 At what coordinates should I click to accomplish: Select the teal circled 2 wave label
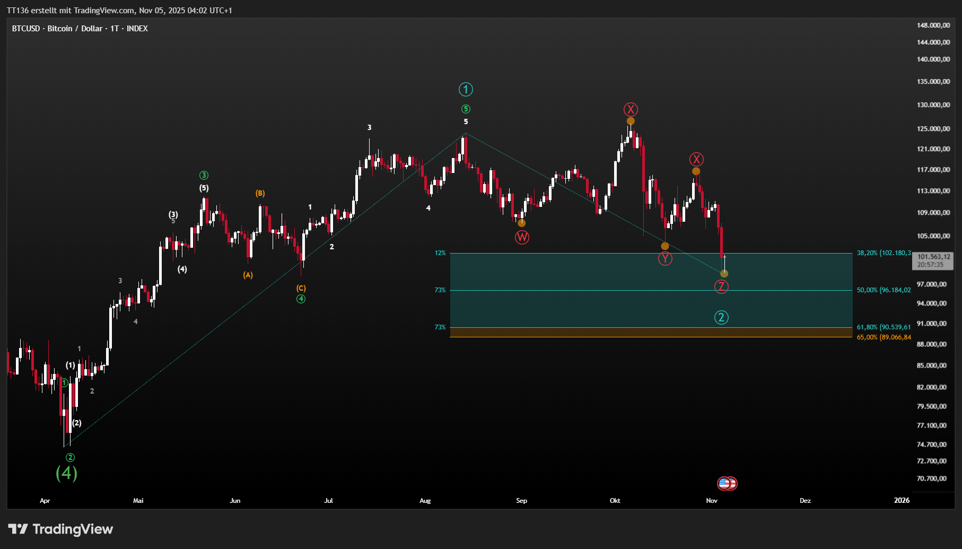[721, 317]
